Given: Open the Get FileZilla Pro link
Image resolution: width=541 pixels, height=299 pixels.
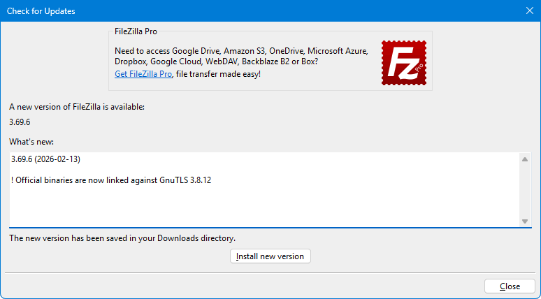Looking at the screenshot, I should tap(143, 74).
